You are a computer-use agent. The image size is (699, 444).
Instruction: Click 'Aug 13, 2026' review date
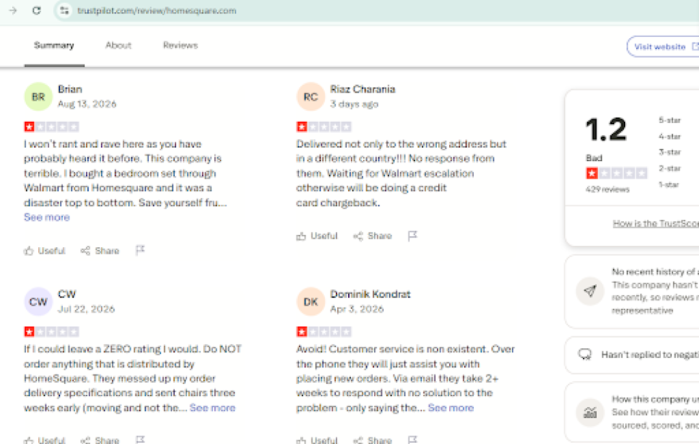(87, 104)
